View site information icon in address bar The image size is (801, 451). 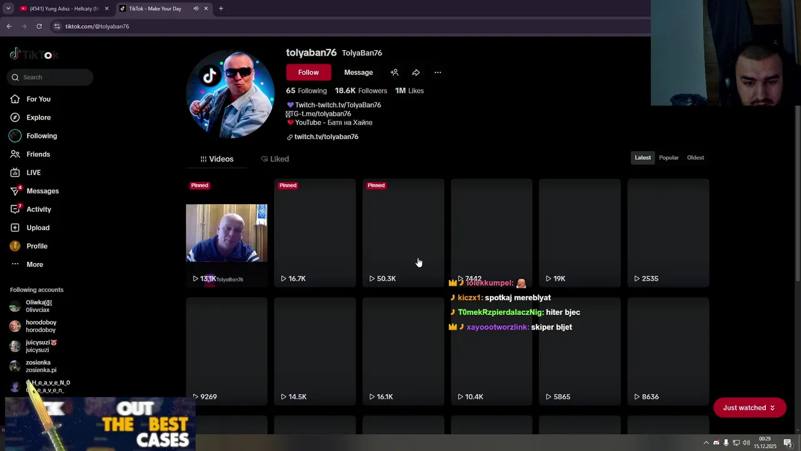(57, 26)
